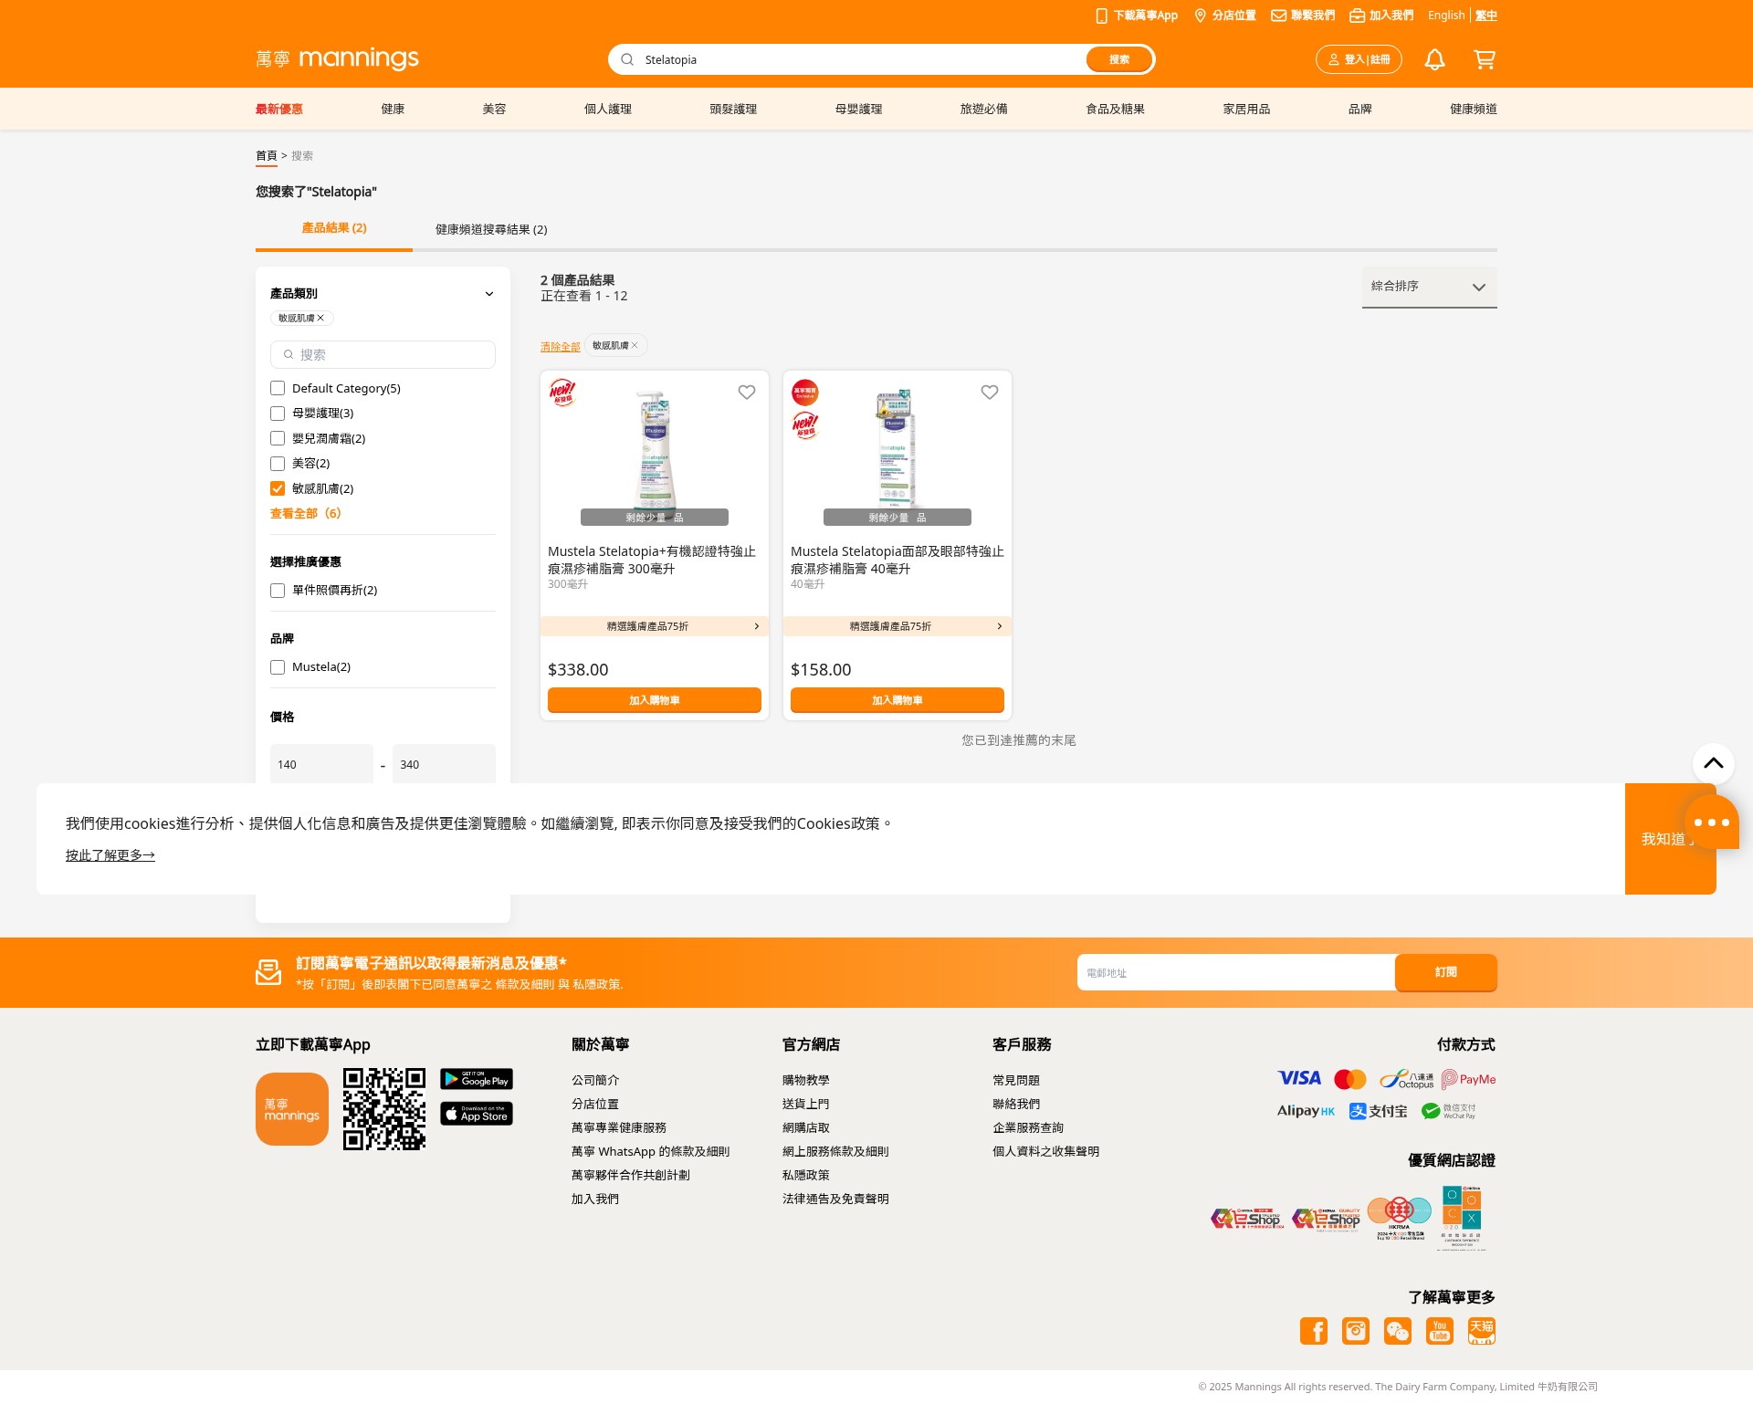Open the 頭髮護理 navigation menu

(733, 109)
